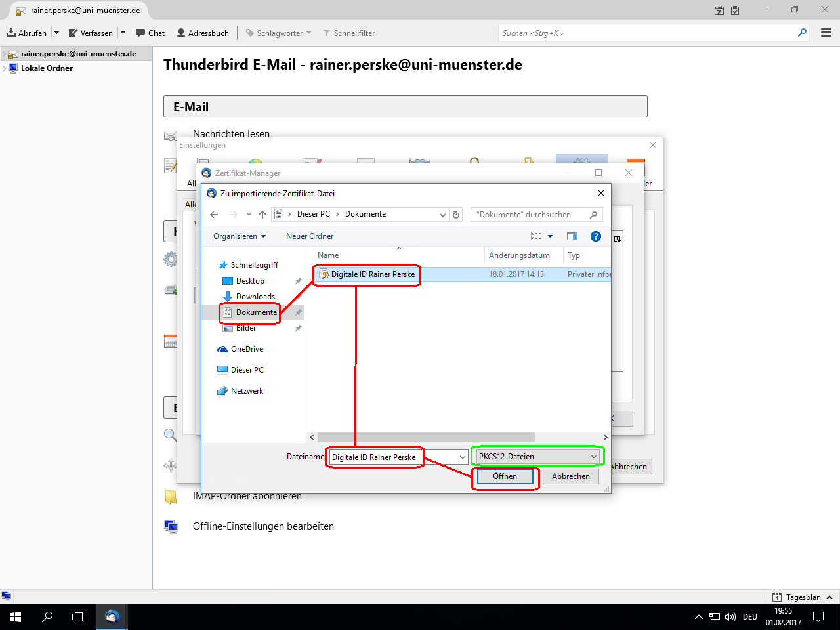Select Dokumente in the navigation pane
840x630 pixels.
(256, 312)
